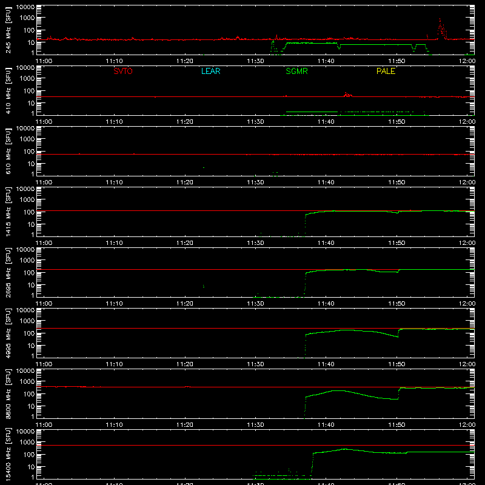Click the 11:40 tick under the 2695 MHz panel

click(326, 304)
